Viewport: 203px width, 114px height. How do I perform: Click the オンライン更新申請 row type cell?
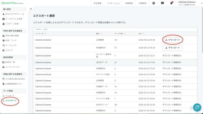click(x=104, y=55)
